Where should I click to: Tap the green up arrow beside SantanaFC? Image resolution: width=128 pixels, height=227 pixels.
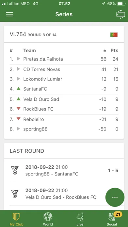coord(18,89)
